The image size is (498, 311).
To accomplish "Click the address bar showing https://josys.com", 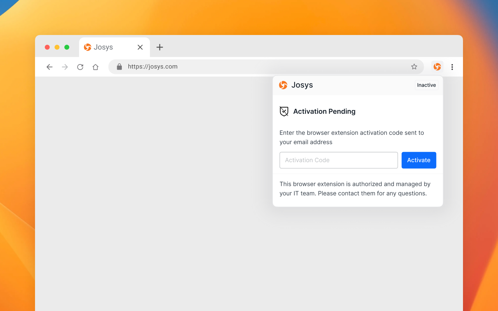I will tap(266, 67).
